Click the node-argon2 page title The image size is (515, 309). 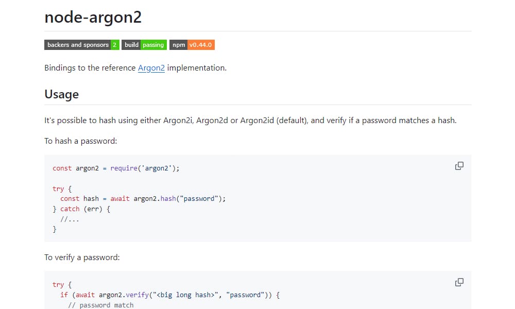coord(93,17)
